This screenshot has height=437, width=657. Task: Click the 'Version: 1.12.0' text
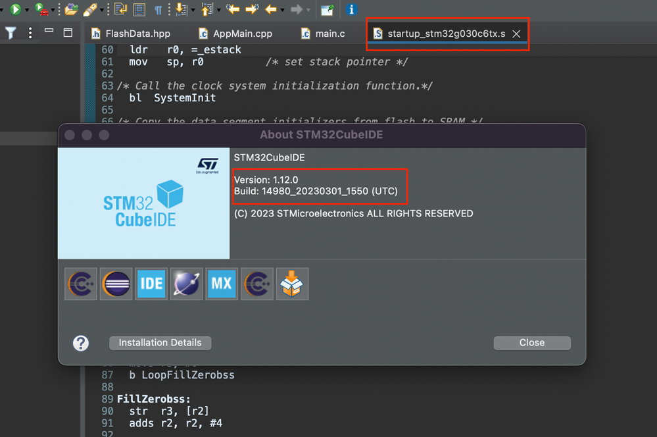[x=266, y=180]
